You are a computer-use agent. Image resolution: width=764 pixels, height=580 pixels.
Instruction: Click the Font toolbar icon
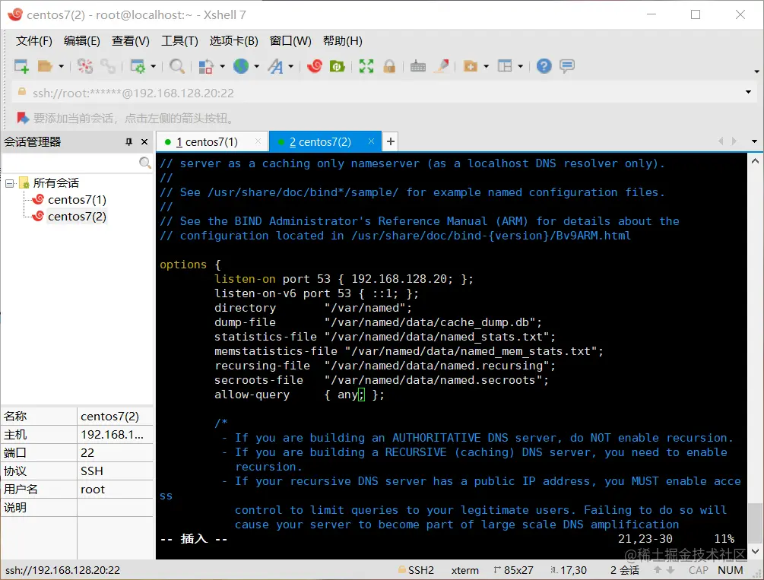tap(275, 66)
